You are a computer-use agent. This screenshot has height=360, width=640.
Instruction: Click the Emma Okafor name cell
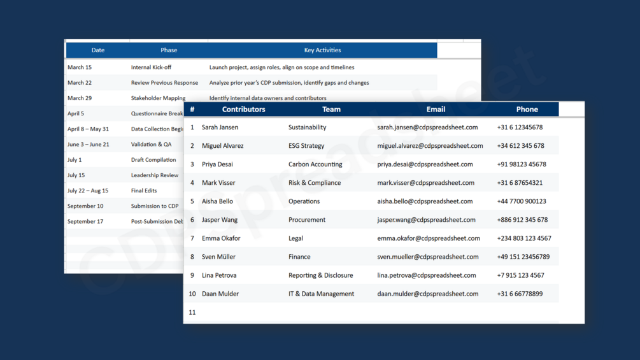(221, 238)
